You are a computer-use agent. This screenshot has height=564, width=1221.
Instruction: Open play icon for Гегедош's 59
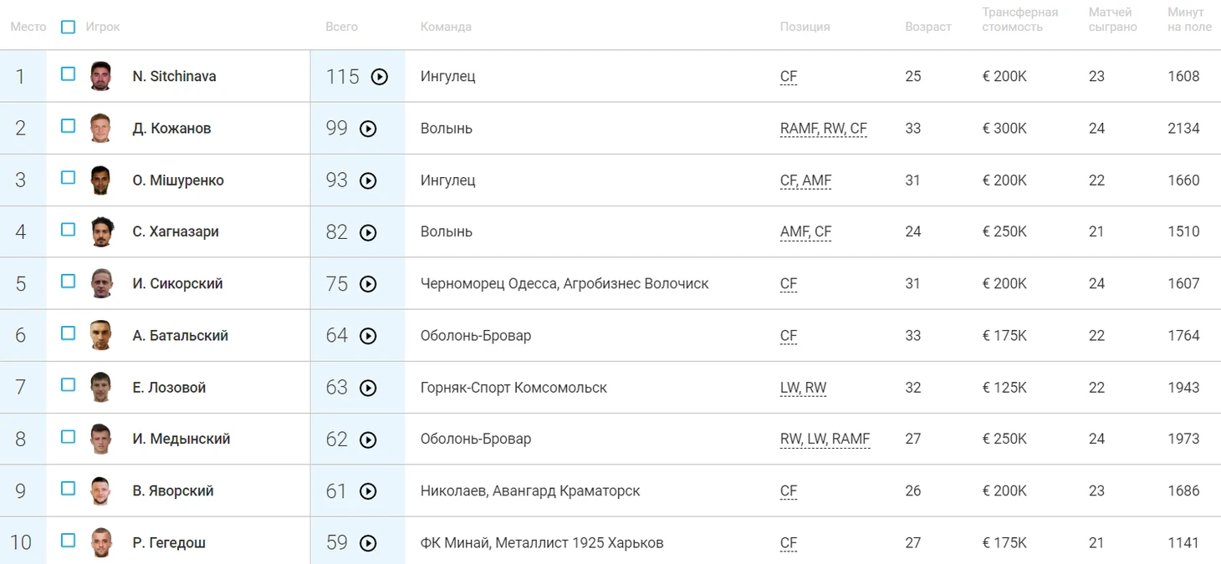(368, 543)
